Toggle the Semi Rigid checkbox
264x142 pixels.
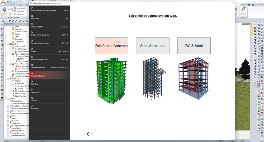15,14
